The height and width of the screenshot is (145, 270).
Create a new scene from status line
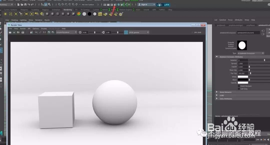(18, 5)
